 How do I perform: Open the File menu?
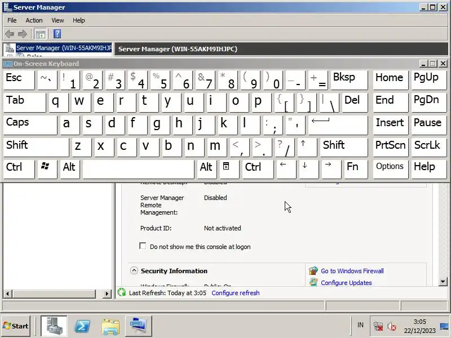pos(12,20)
